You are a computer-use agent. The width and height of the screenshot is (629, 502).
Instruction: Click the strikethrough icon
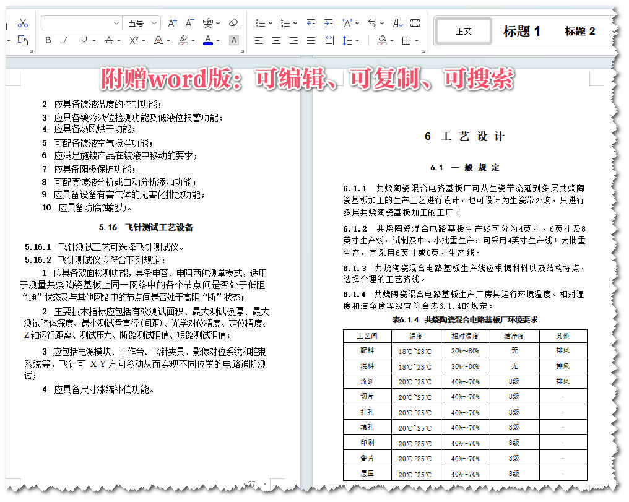point(108,41)
